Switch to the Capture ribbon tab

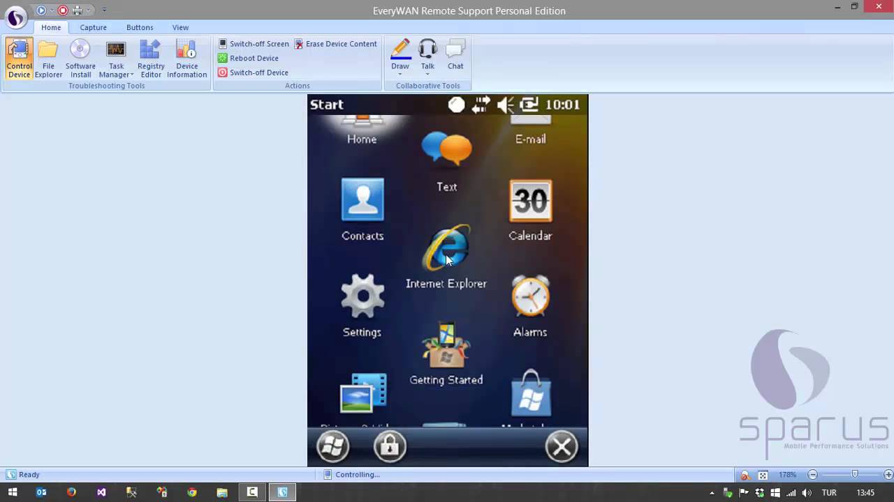click(x=93, y=27)
